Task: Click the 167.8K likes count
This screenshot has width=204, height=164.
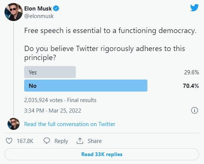Action: point(25,141)
